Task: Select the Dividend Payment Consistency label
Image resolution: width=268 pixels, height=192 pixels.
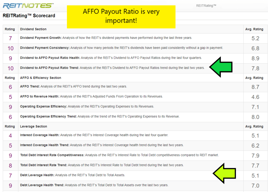Action: (x=45, y=48)
